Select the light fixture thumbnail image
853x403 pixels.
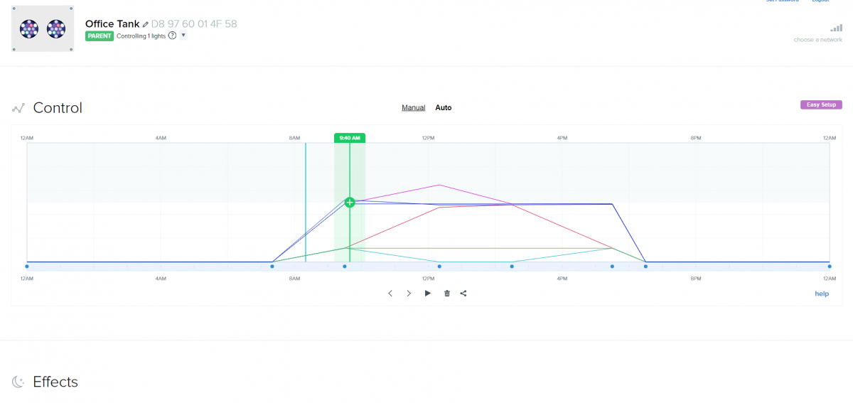(x=43, y=29)
